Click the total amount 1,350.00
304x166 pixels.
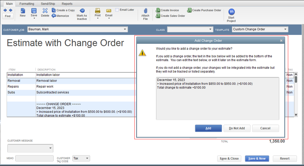pos(277,141)
